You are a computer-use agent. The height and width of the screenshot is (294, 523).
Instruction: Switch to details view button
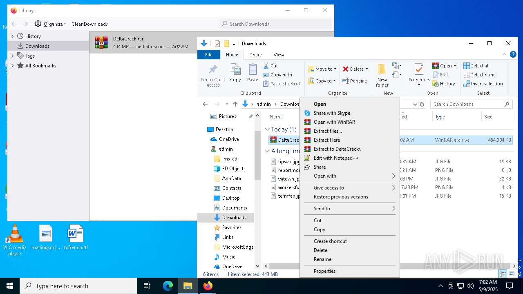click(503, 274)
